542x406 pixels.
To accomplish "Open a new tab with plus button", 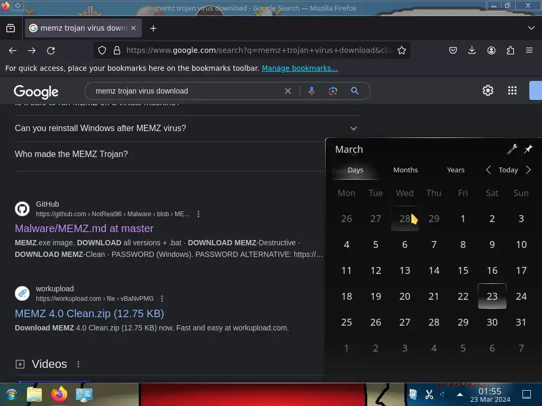I will [153, 29].
